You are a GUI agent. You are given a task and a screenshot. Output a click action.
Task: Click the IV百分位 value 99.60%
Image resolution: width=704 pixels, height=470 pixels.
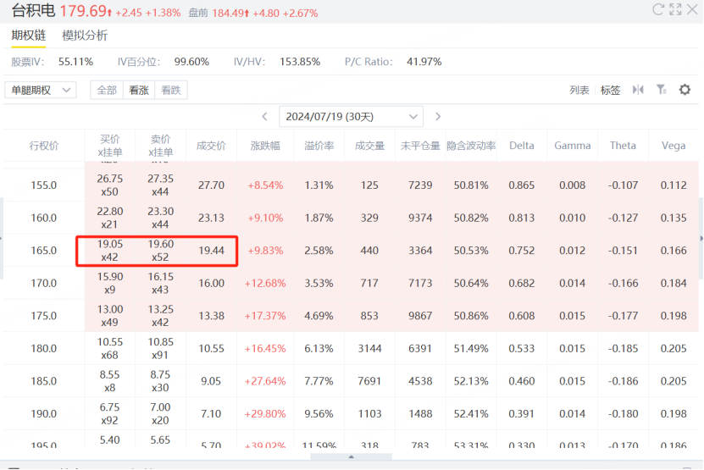coord(191,62)
